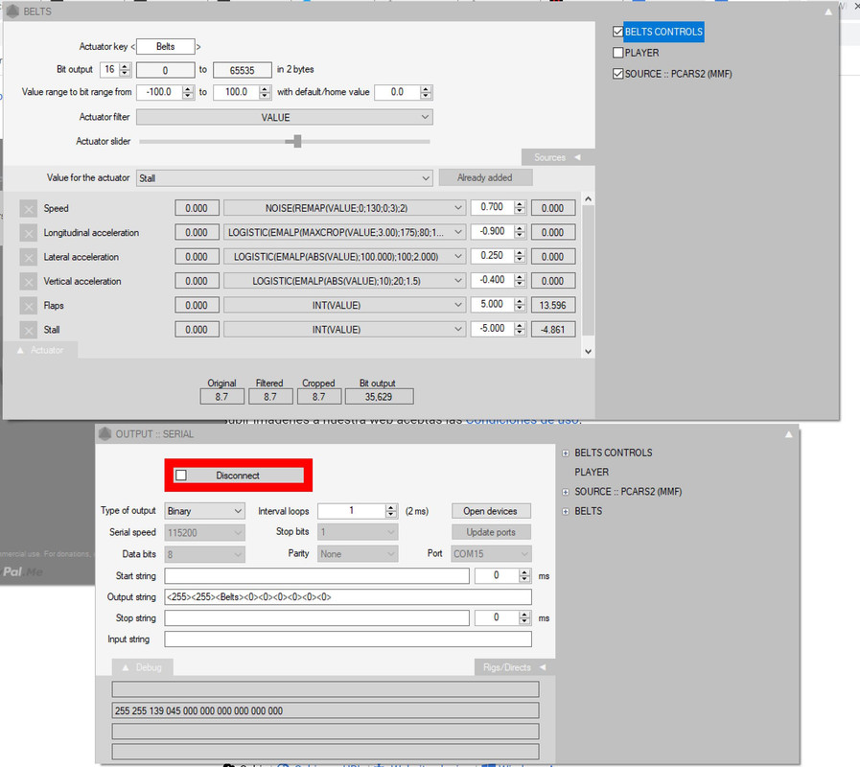Click the Bit output 35,629 value box
This screenshot has width=860, height=767.
coord(379,397)
